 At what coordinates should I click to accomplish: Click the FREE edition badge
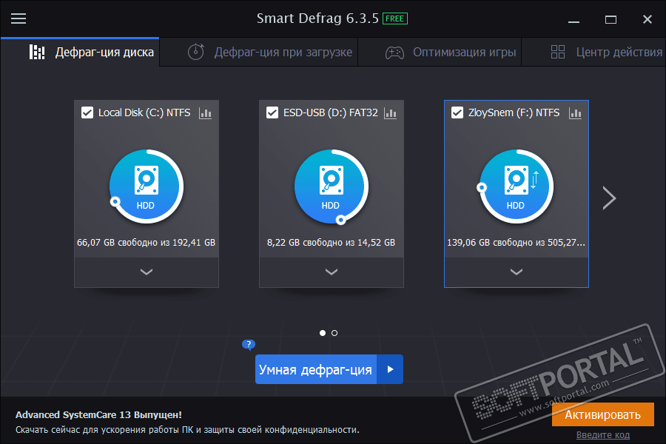(395, 18)
